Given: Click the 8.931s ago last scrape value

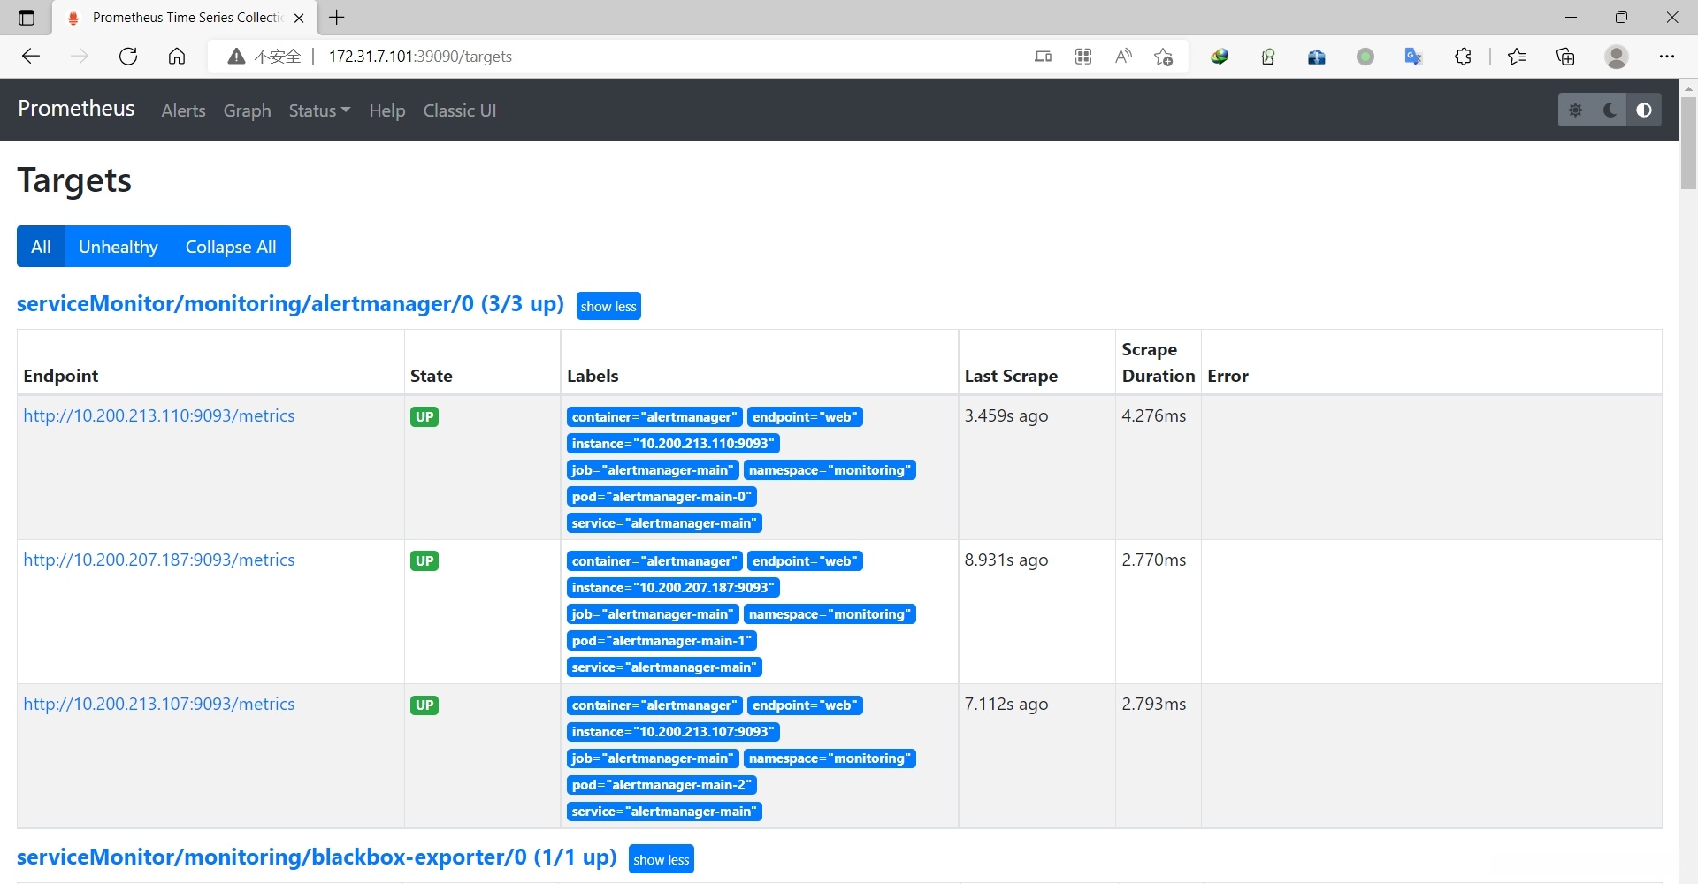Looking at the screenshot, I should 1006,560.
